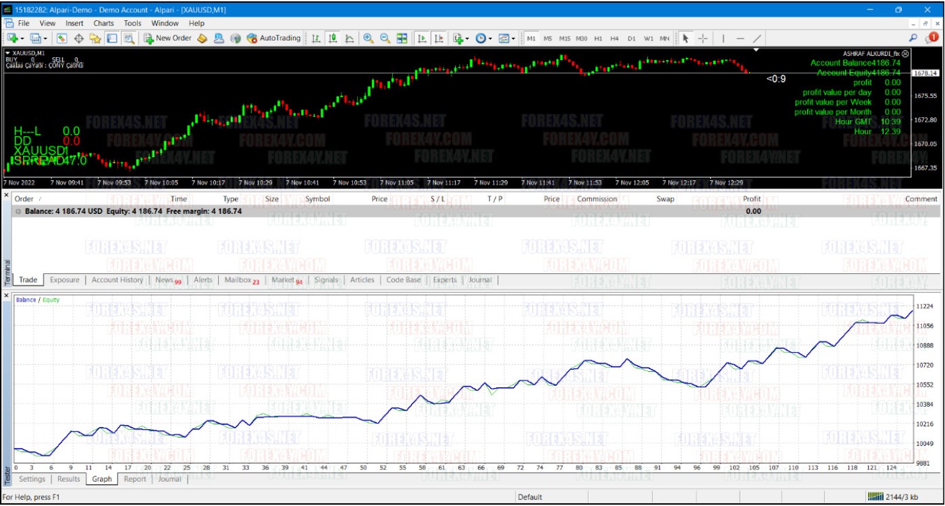This screenshot has height=506, width=945.
Task: Toggle chart auto scroll
Action: [422, 38]
